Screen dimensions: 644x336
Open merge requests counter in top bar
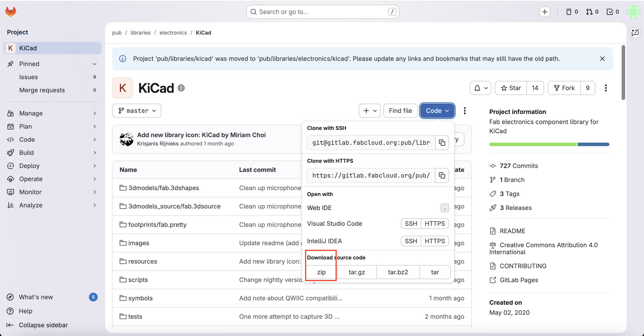tap(592, 12)
